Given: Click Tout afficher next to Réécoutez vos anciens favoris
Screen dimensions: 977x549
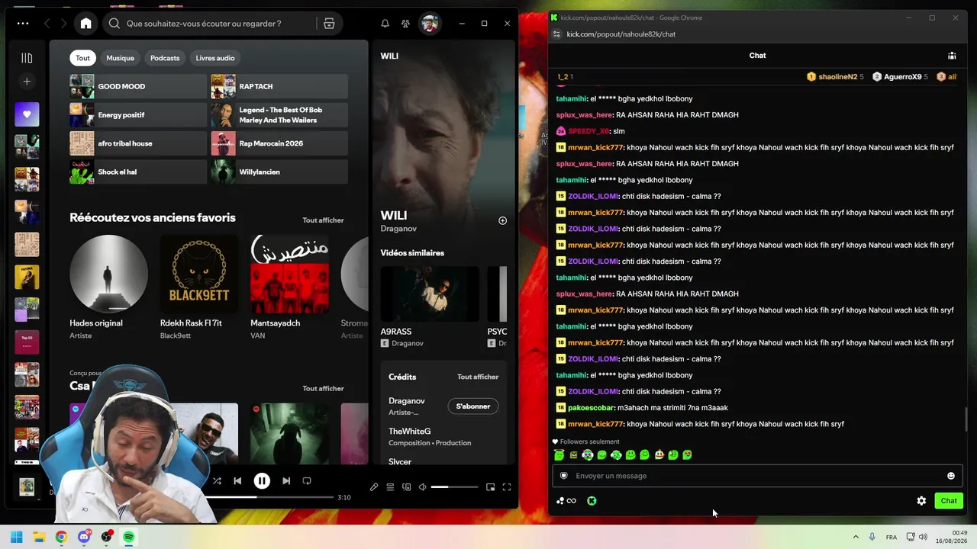Looking at the screenshot, I should coord(323,220).
